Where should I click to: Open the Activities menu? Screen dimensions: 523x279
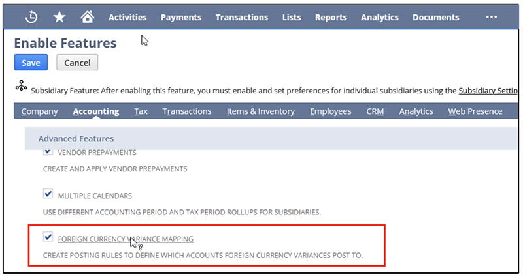(x=127, y=18)
